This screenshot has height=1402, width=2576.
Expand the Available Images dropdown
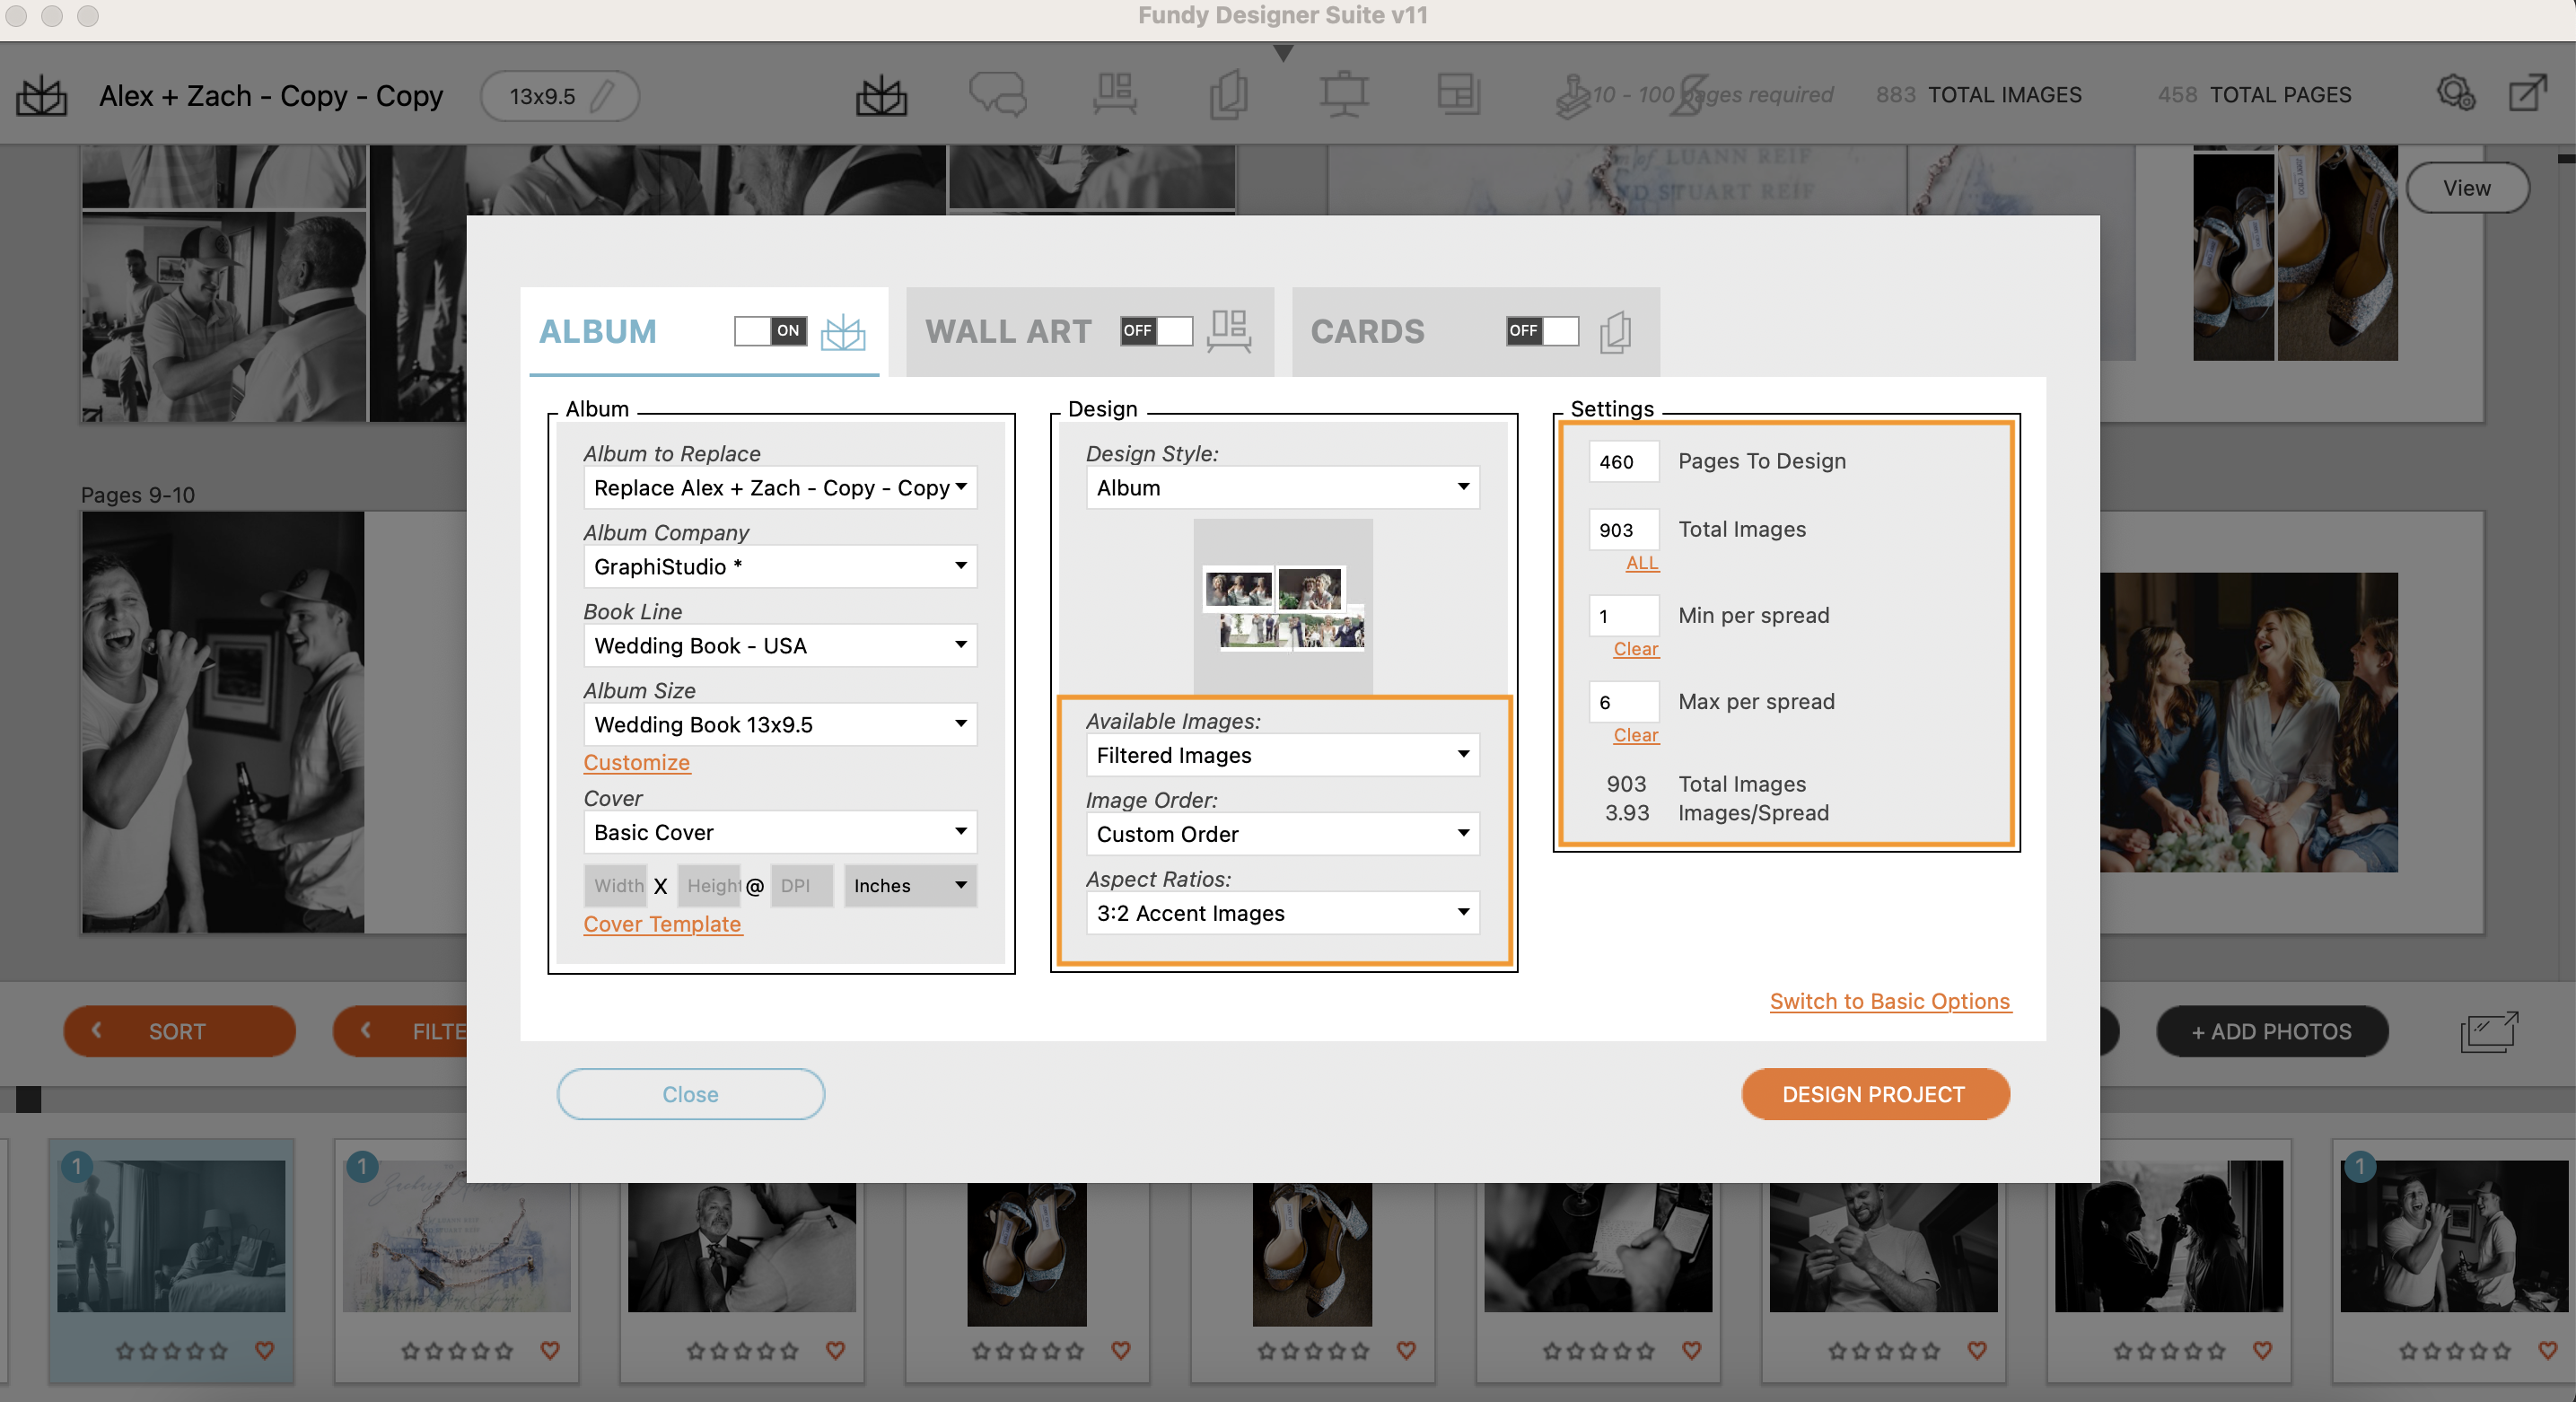coord(1282,755)
